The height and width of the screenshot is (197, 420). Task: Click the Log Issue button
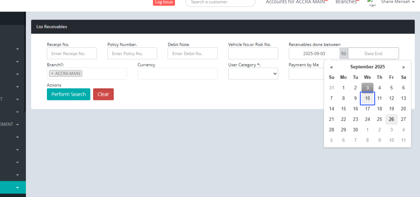tap(164, 2)
